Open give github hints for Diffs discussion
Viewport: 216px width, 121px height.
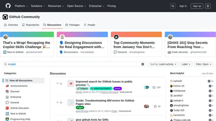(92, 120)
